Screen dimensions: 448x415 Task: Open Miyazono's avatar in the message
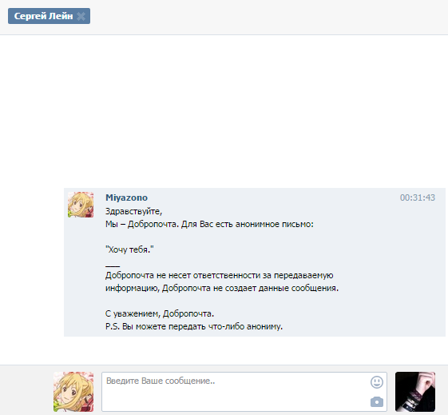pyautogui.click(x=81, y=205)
